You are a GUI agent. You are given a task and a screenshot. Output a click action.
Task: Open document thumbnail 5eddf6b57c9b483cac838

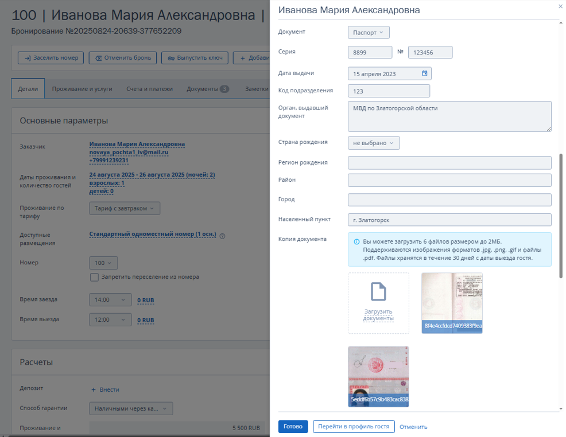[x=378, y=377]
